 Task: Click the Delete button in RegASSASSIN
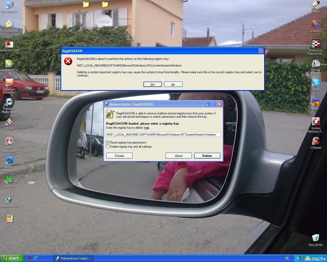pos(207,156)
